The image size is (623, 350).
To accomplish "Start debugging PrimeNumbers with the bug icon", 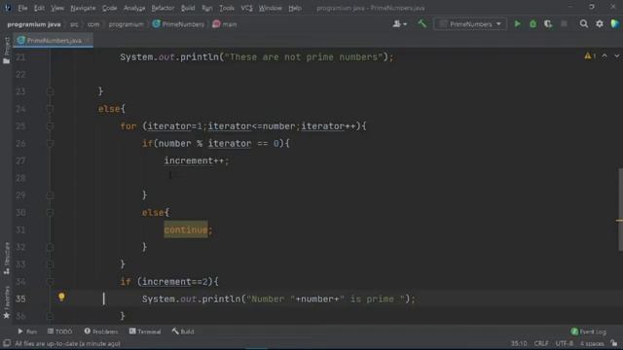I will [532, 24].
